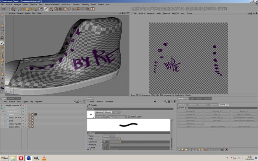Switch to the Comandi UV tab

[223, 105]
